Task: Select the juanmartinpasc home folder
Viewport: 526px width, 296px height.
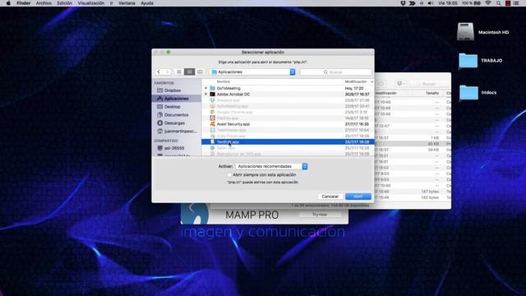Action: coord(178,132)
